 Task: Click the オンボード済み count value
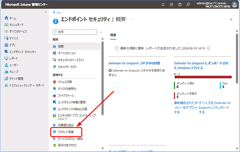click(x=177, y=87)
